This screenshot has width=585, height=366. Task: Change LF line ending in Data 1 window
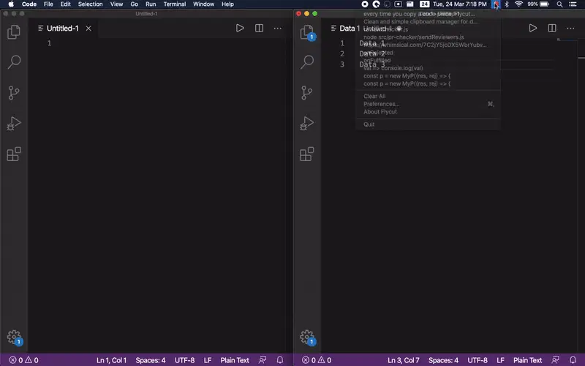coord(500,360)
